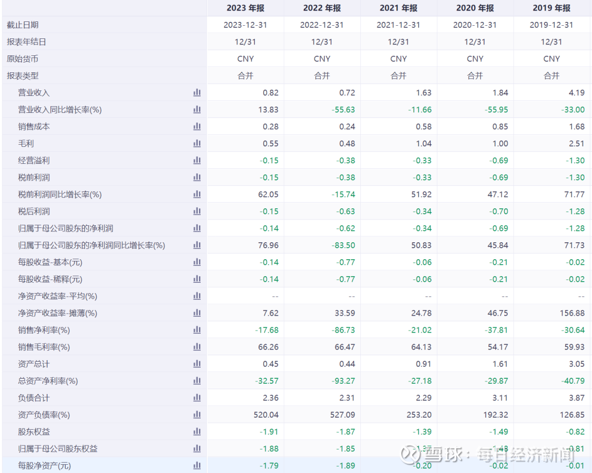Select the 2019 年报 column header
This screenshot has height=473, width=592.
pyautogui.click(x=551, y=8)
